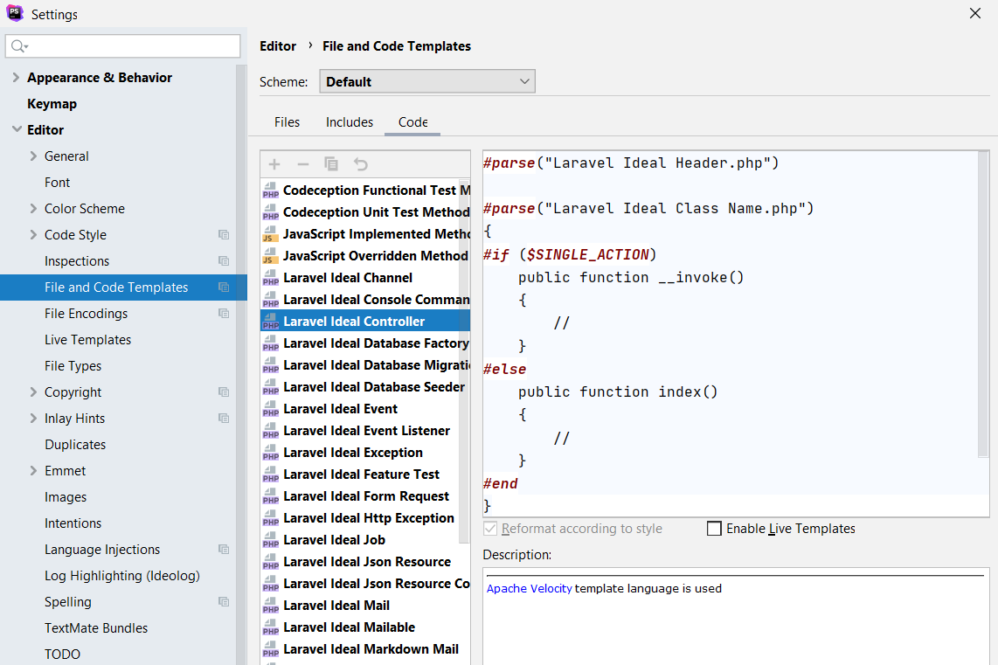The height and width of the screenshot is (665, 998).
Task: Click PHP icon of Laravel Ideal Event
Action: click(x=271, y=409)
